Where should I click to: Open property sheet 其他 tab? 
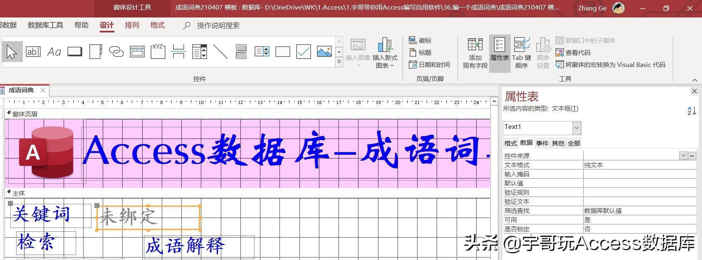point(558,143)
